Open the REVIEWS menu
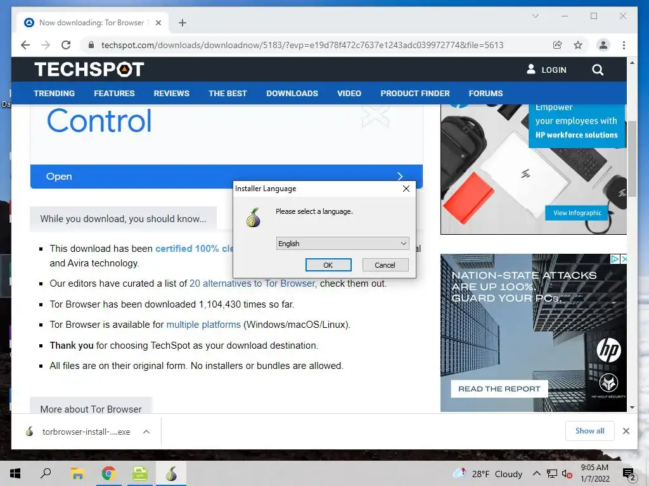Screen dimensions: 649x486 click(x=171, y=94)
